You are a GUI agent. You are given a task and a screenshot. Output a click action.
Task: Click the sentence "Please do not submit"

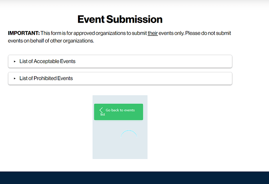coord(208,33)
